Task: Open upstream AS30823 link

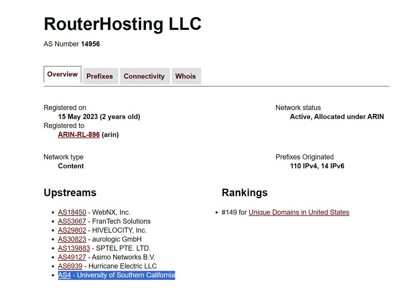Action: (72, 239)
